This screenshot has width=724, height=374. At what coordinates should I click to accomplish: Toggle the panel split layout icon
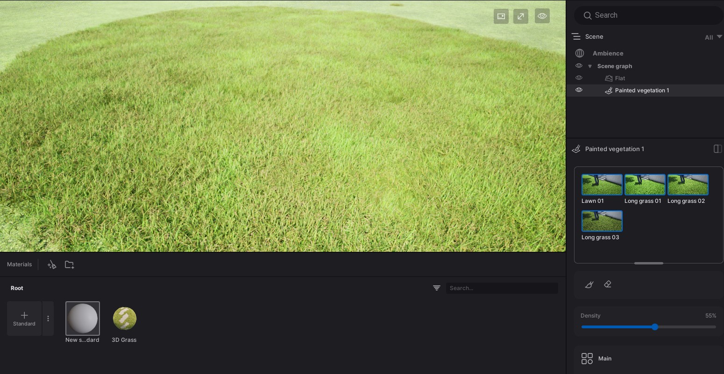[x=718, y=149]
